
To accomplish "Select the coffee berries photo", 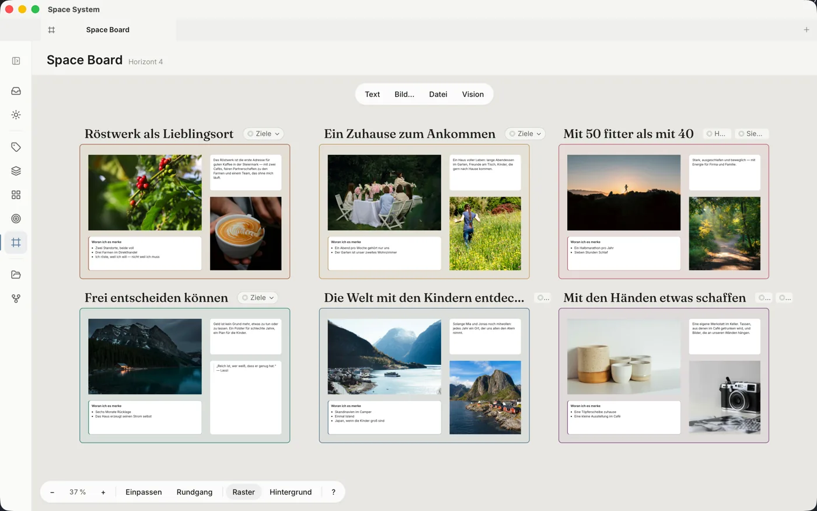I will (145, 193).
